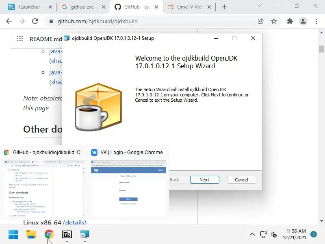
Task: Minimize the OpenJDK Setup window
Action: [216, 38]
